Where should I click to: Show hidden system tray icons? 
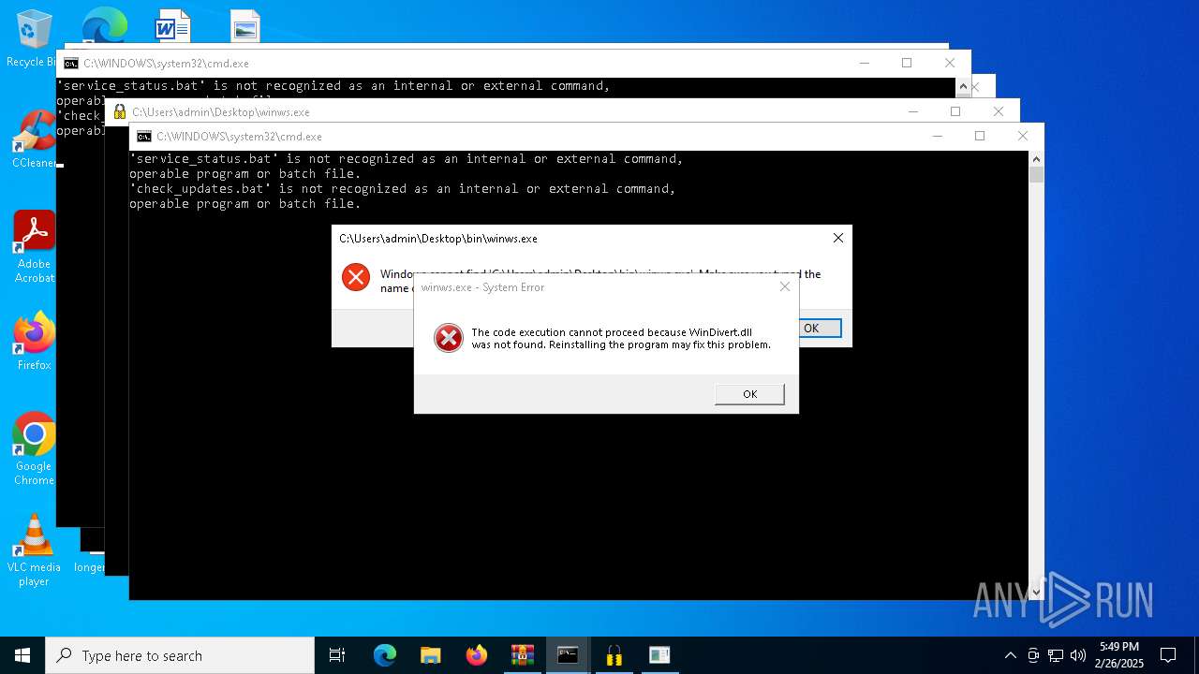[1010, 655]
